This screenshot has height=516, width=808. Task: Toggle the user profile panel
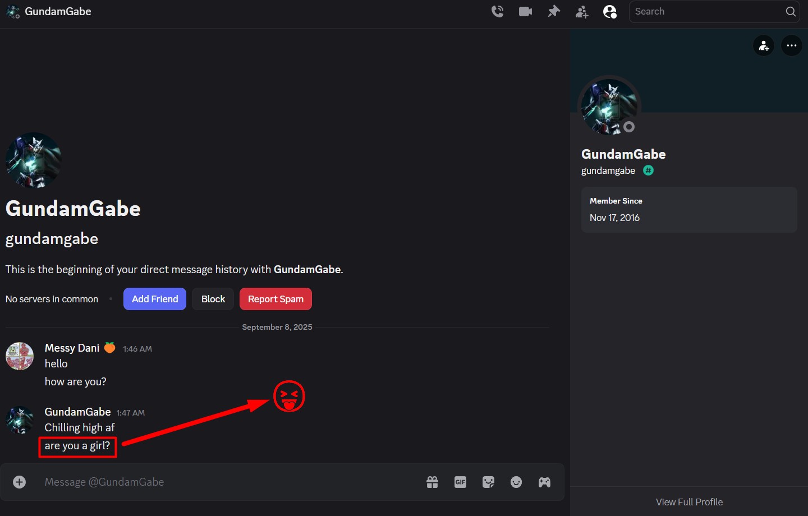coord(610,11)
